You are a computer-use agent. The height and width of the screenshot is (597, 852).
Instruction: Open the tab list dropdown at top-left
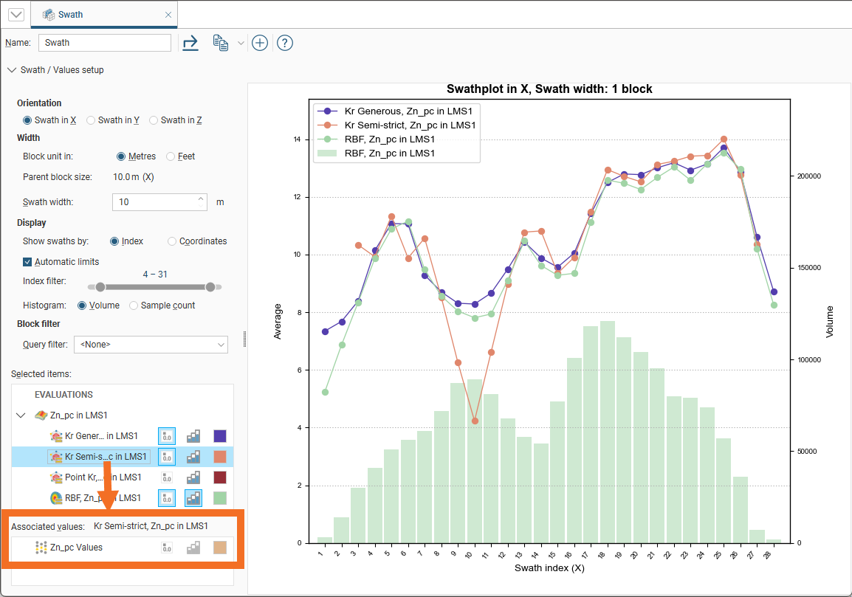pyautogui.click(x=16, y=15)
